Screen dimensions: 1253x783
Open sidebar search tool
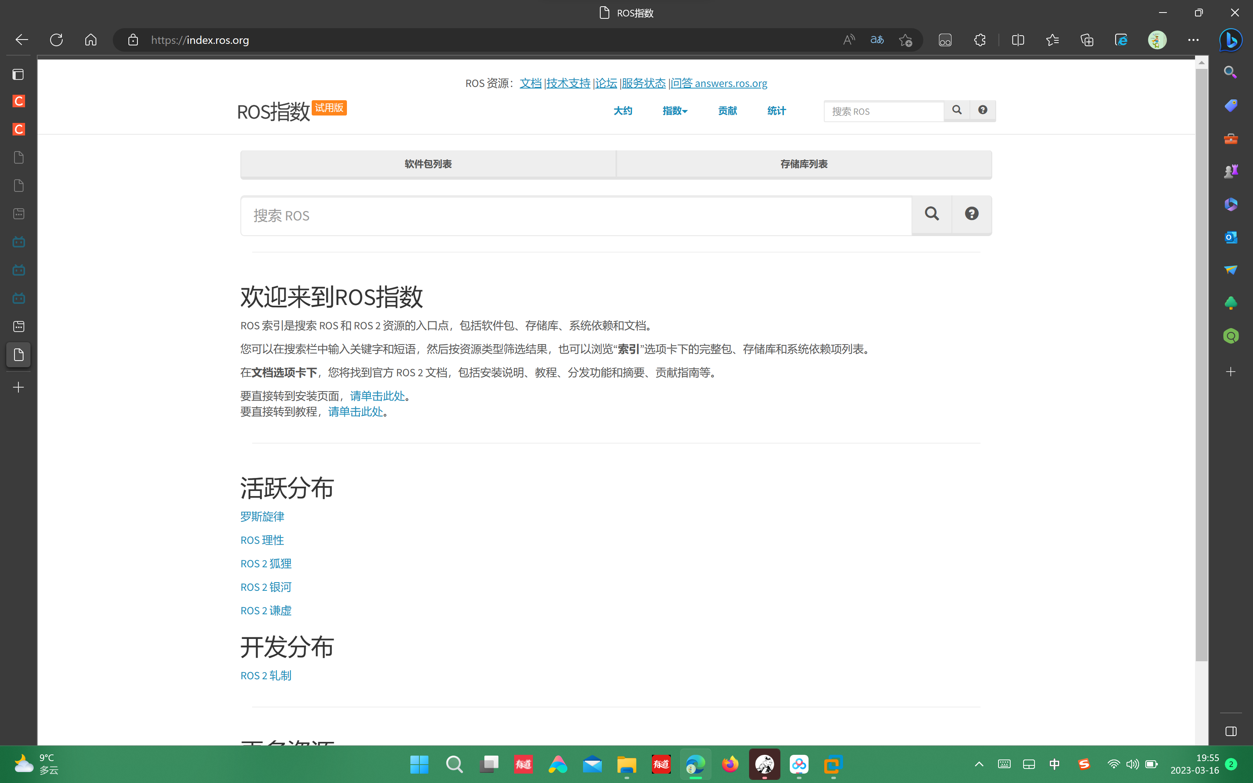(1231, 72)
